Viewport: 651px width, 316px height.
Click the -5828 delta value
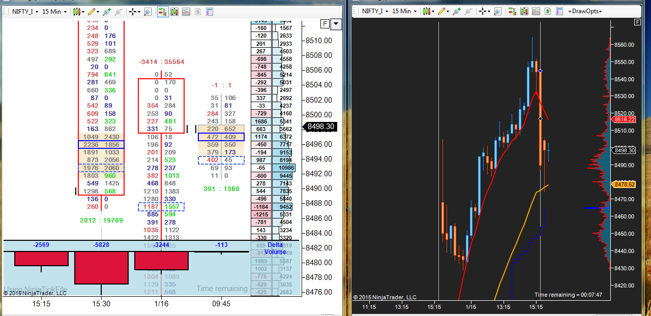(x=102, y=245)
